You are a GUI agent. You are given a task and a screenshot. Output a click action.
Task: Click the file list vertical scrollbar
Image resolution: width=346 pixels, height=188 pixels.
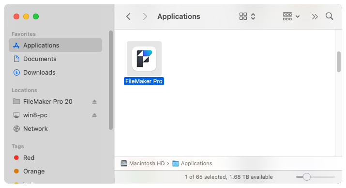pos(339,62)
